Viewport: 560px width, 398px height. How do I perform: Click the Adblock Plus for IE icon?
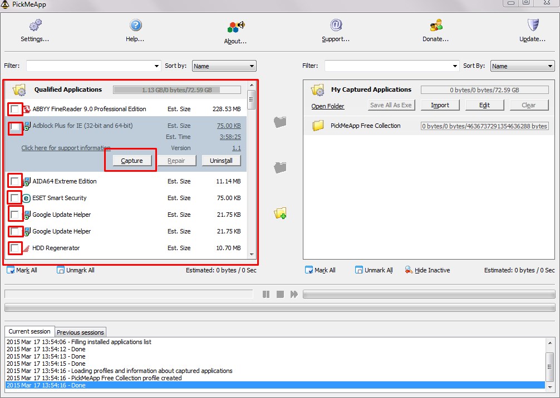click(27, 126)
